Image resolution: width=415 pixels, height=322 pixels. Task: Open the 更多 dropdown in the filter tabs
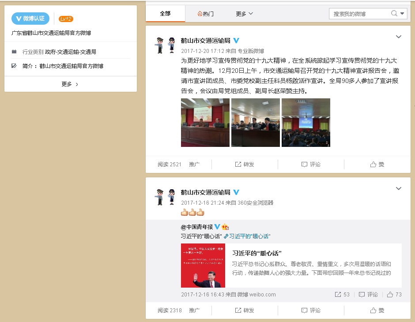(244, 14)
